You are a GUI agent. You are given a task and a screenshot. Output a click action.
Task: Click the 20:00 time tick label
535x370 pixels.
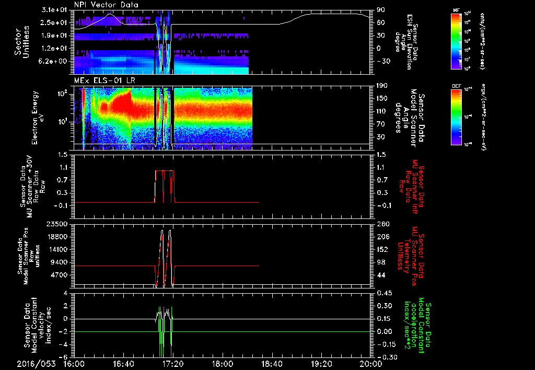(x=370, y=364)
